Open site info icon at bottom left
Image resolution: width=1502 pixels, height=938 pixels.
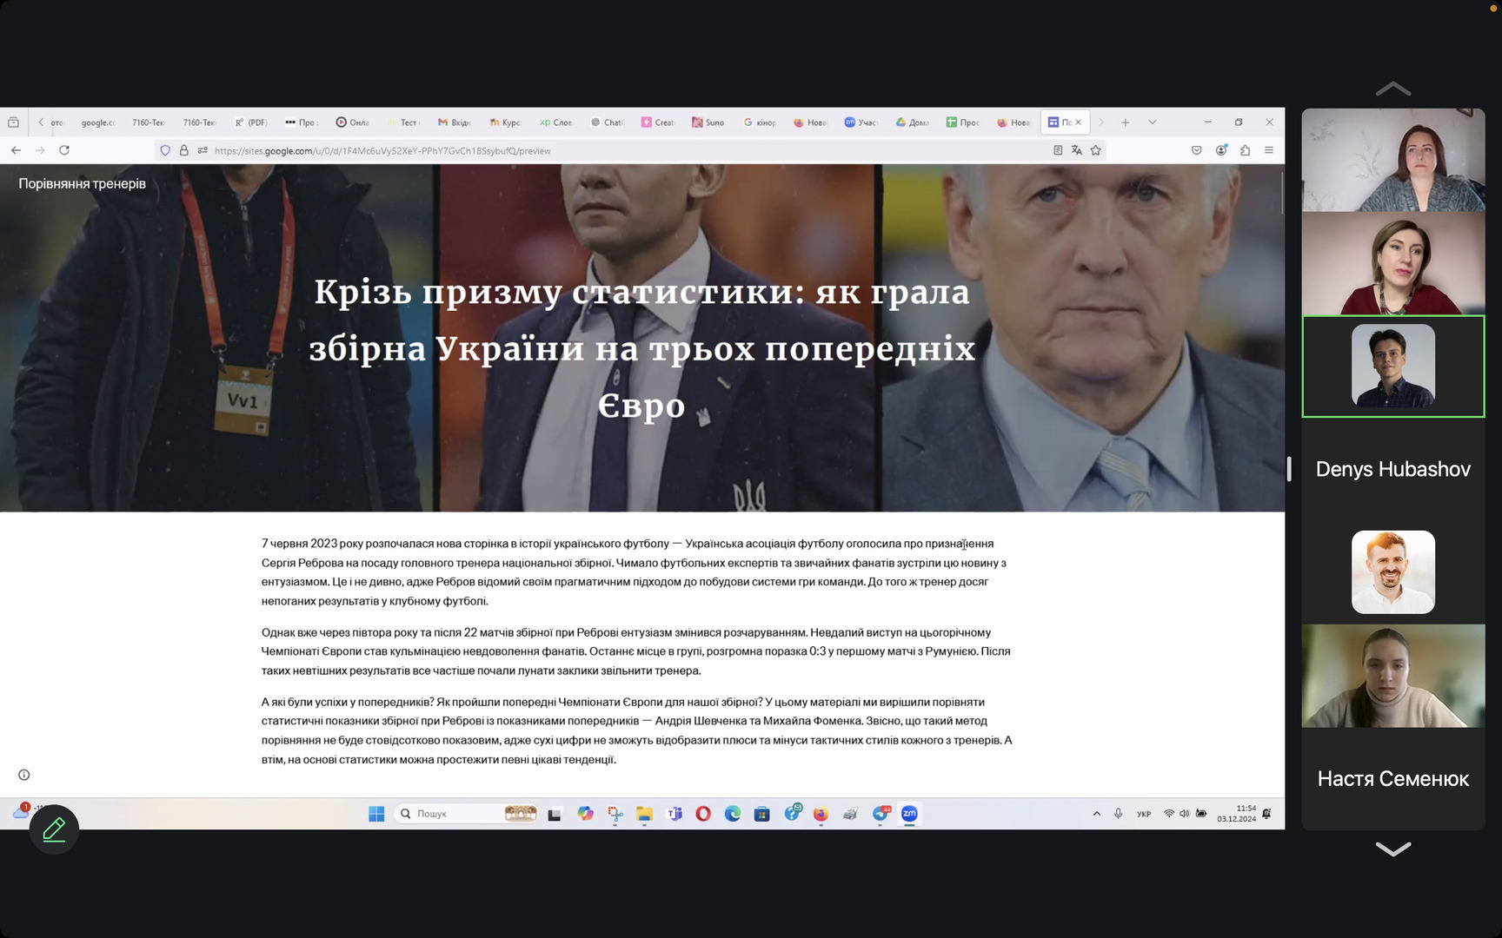[x=24, y=775]
